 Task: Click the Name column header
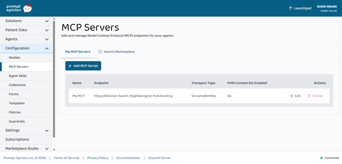point(77,83)
